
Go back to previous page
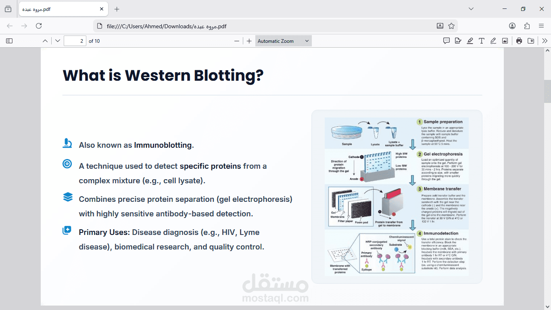[x=10, y=26]
